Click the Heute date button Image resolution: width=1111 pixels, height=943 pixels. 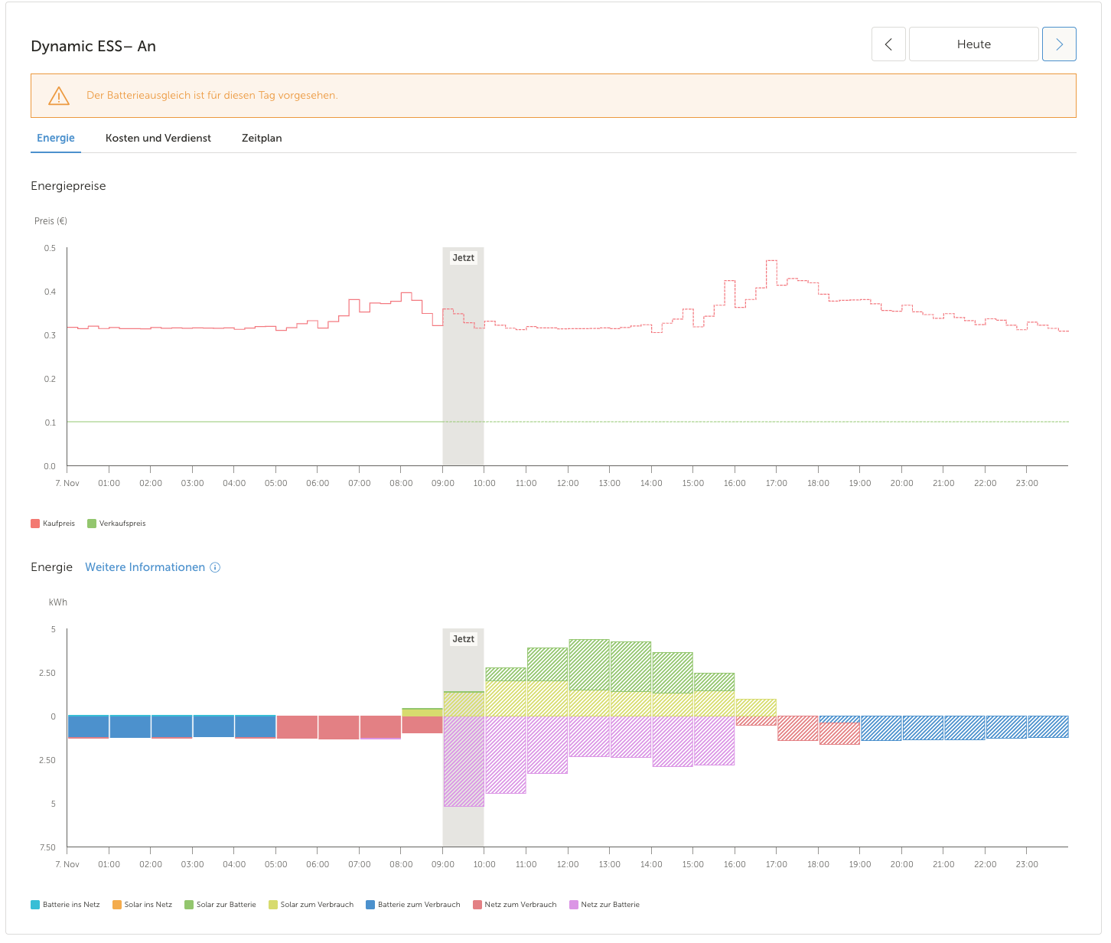[973, 44]
